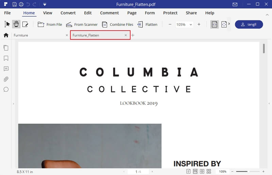Undo the last action
This screenshot has height=175, width=272.
click(28, 4)
